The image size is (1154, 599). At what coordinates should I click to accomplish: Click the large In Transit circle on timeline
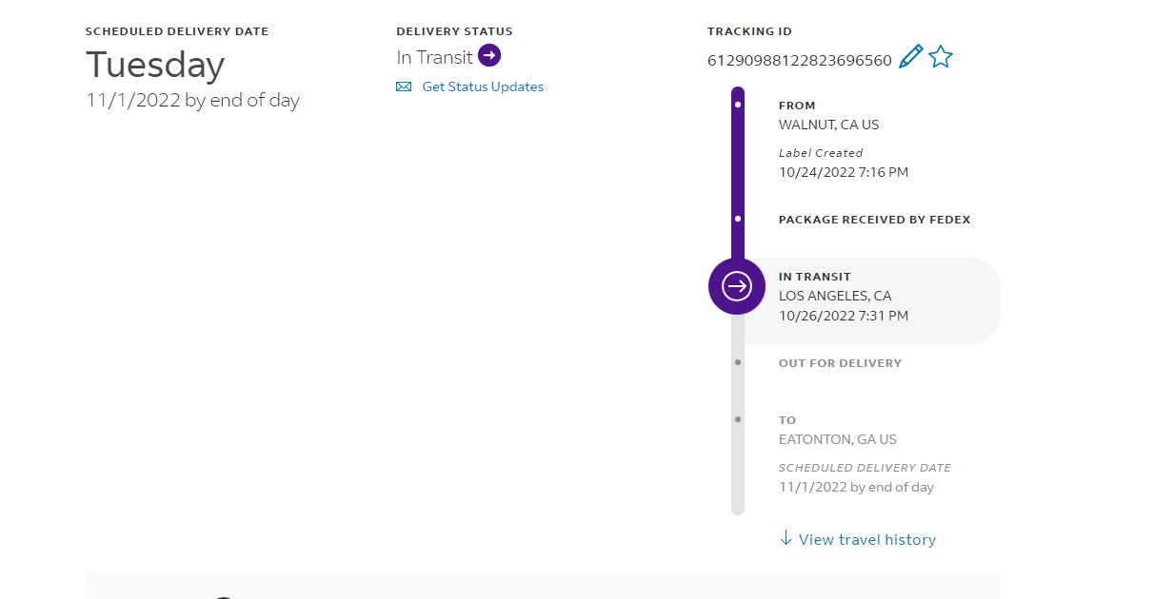tap(737, 286)
